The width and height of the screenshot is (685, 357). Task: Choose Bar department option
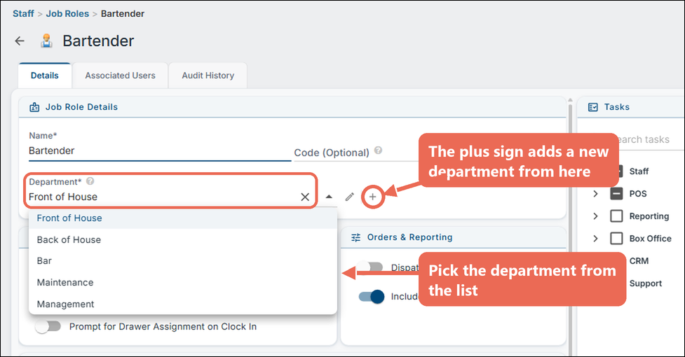182,260
